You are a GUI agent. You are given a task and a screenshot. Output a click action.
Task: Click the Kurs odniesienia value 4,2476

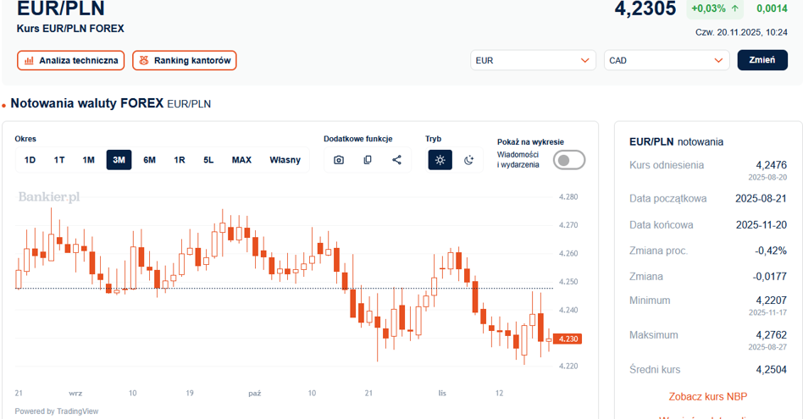[x=772, y=165]
